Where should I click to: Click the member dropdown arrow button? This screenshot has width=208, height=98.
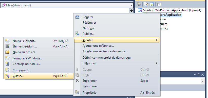[131, 5]
